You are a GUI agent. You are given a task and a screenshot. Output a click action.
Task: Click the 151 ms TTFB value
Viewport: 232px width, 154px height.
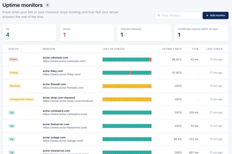(x=194, y=139)
